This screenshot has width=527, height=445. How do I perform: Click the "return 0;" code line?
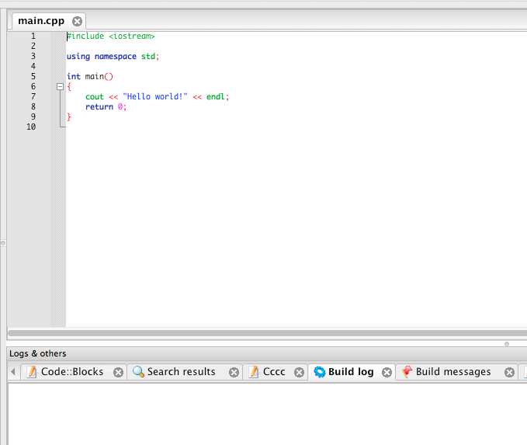click(x=106, y=107)
